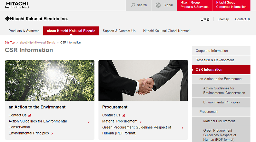The width and height of the screenshot is (256, 142).
Task: Click external link icon beside Environment Contact Us
Action: point(30,115)
